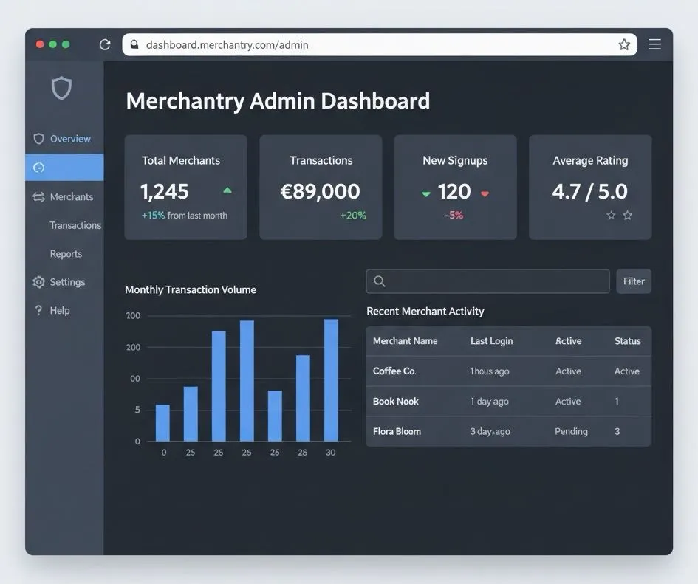Click red down arrow on New Signups

[x=485, y=193]
